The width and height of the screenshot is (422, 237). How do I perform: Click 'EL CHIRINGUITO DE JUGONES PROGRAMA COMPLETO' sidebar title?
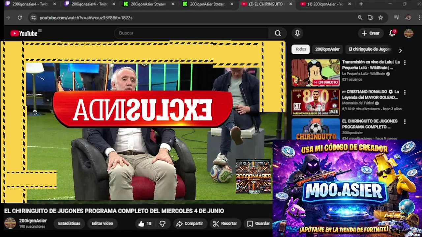[x=370, y=124]
